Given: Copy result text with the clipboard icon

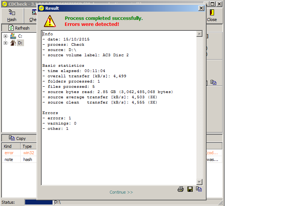Looking at the screenshot, I should pos(199,189).
